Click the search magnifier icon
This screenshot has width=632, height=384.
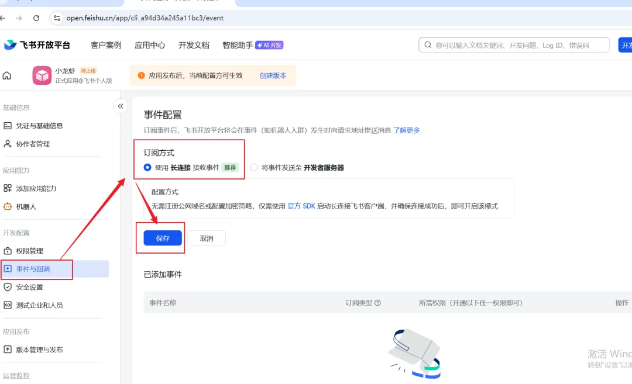[x=428, y=45]
